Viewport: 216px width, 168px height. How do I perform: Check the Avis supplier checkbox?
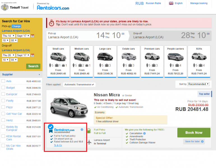pos(3,81)
